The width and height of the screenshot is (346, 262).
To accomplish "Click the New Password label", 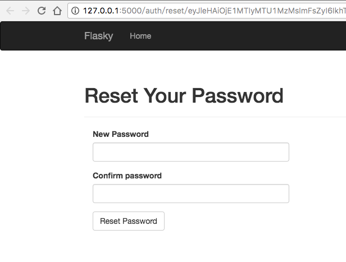I will [121, 134].
